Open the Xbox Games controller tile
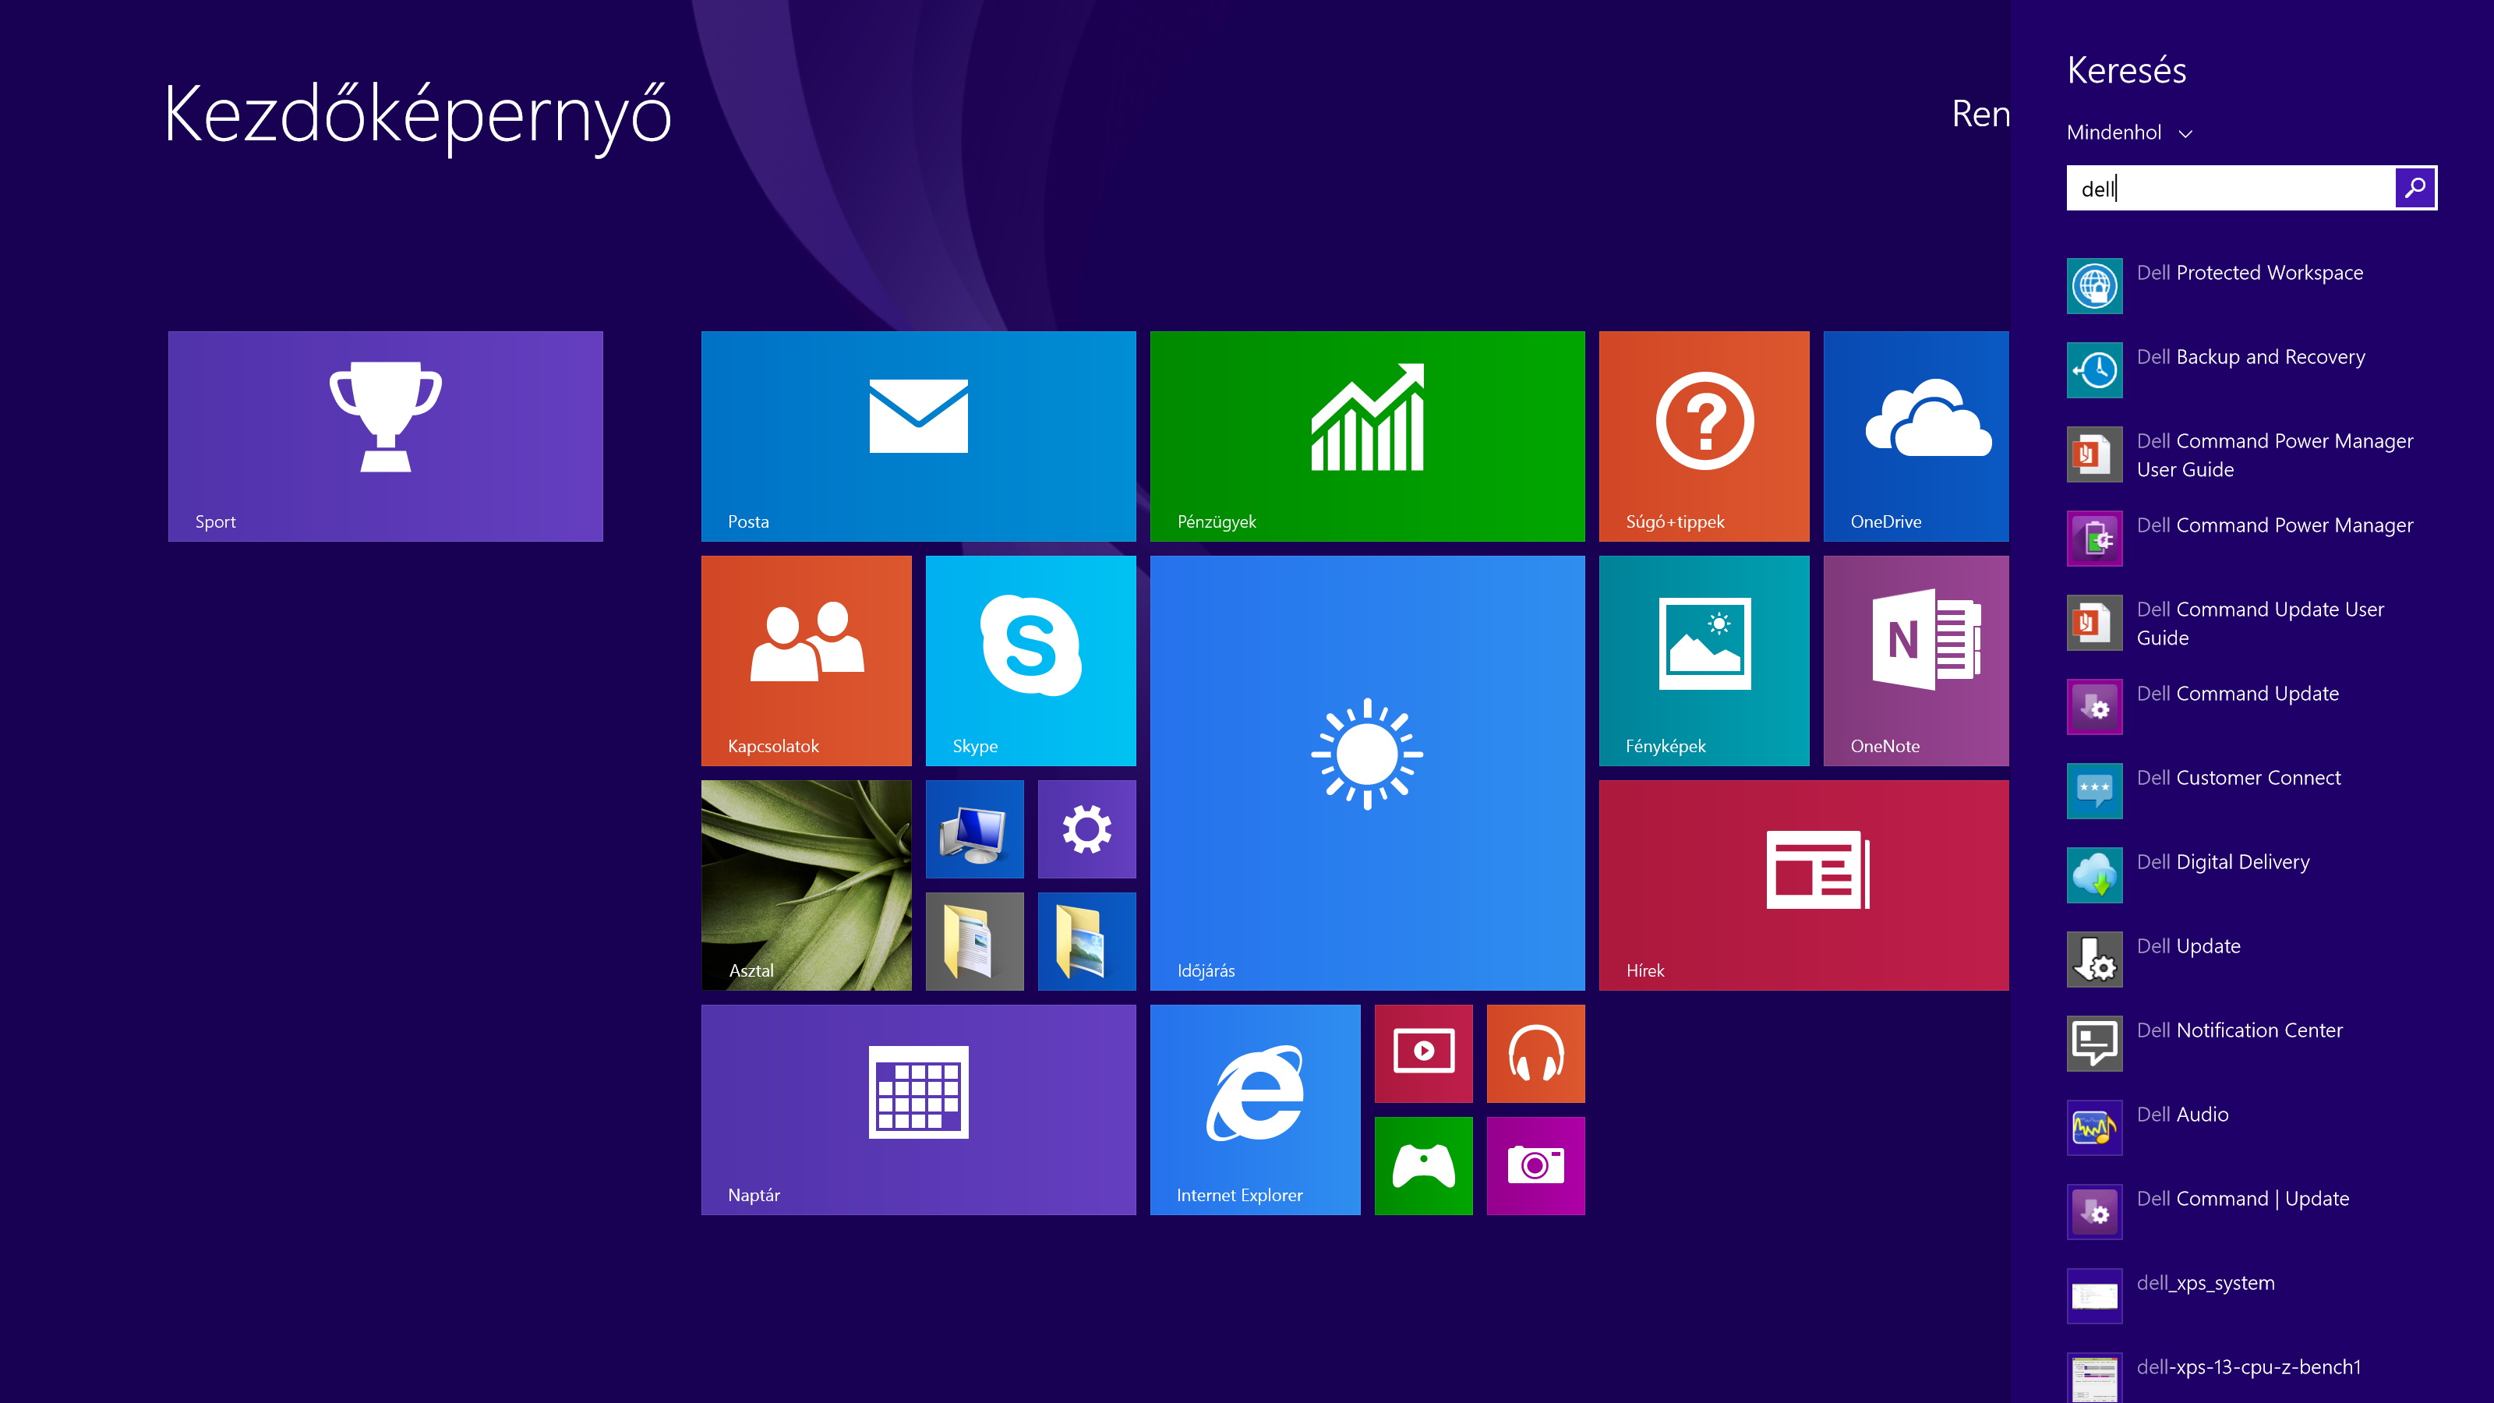This screenshot has height=1403, width=2494. [x=1423, y=1164]
